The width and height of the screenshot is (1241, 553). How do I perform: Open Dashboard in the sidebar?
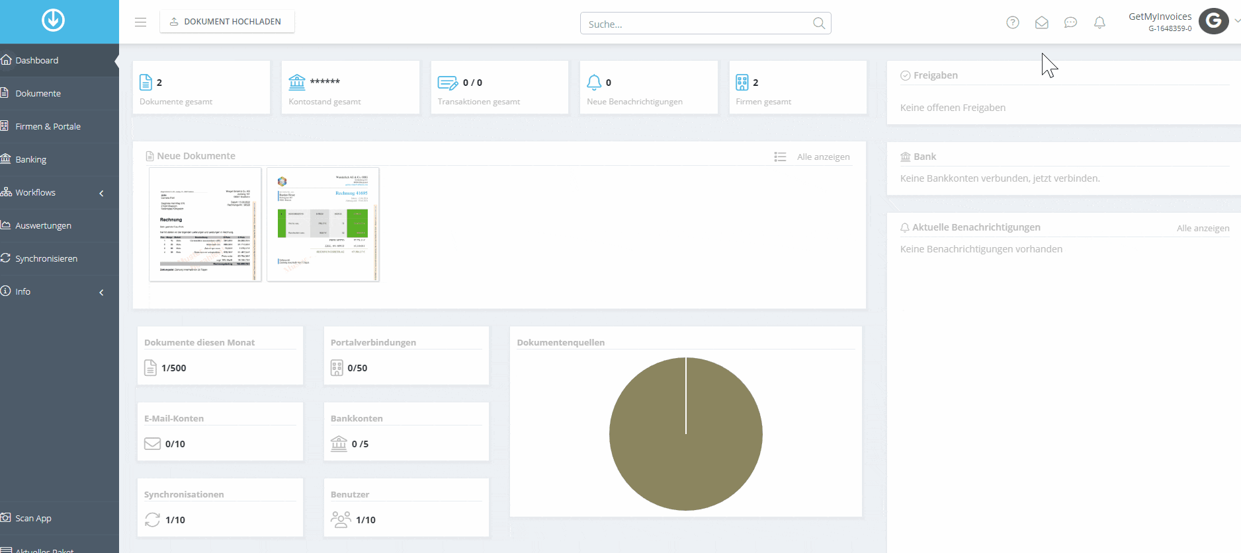(60, 60)
